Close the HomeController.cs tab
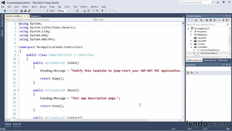 coord(28,16)
